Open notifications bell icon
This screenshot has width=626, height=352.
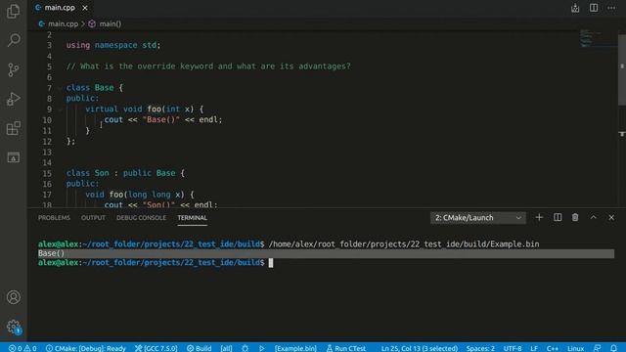(x=613, y=348)
